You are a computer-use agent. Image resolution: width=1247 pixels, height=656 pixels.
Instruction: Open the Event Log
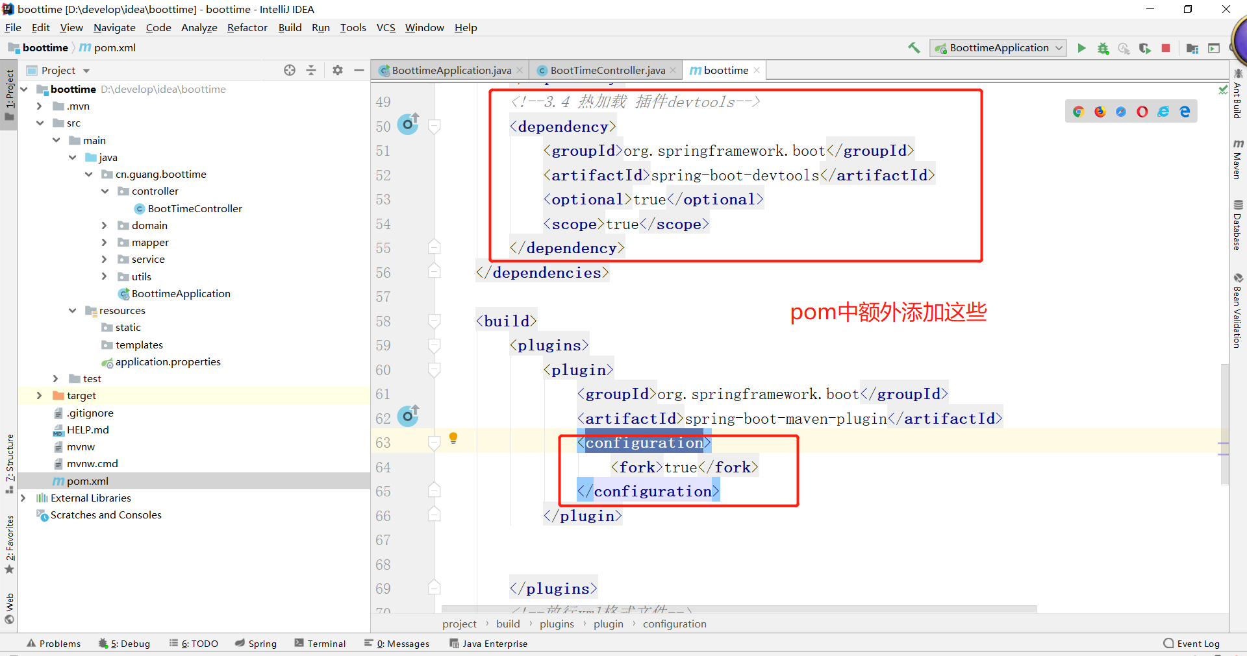point(1192,644)
